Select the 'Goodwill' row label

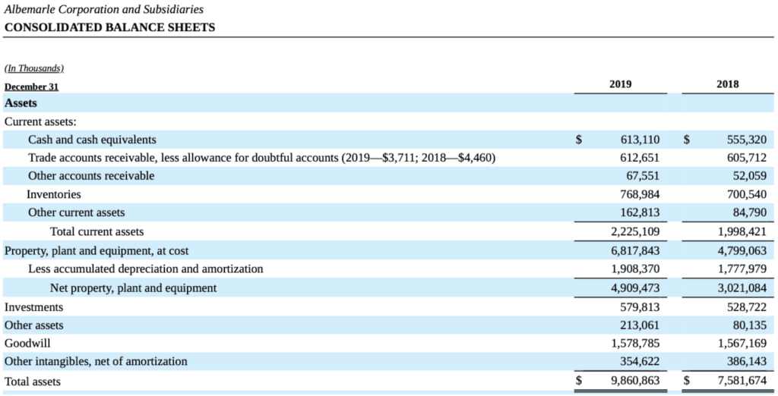point(27,343)
